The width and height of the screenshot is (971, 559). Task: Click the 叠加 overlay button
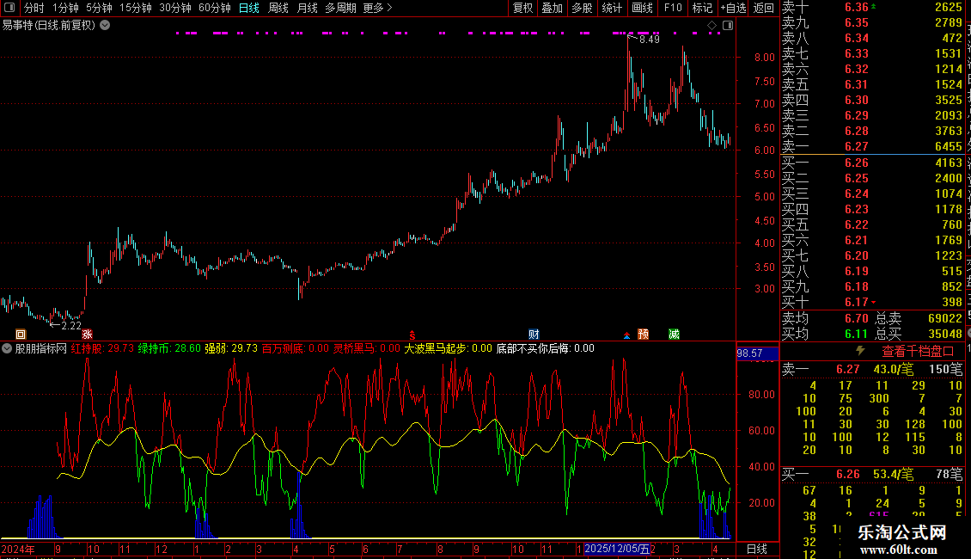point(553,8)
